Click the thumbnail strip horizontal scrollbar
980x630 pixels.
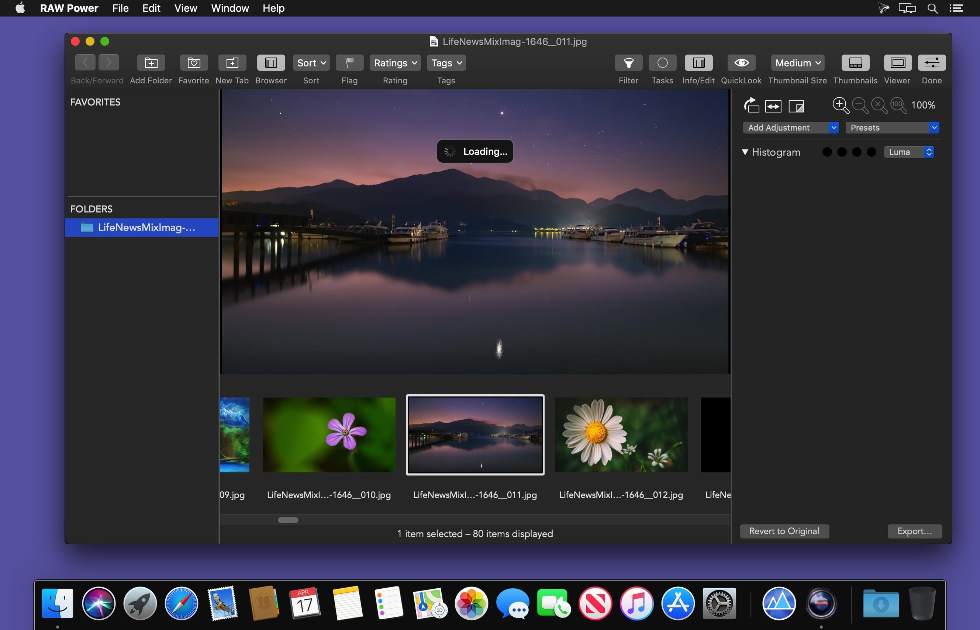(288, 520)
